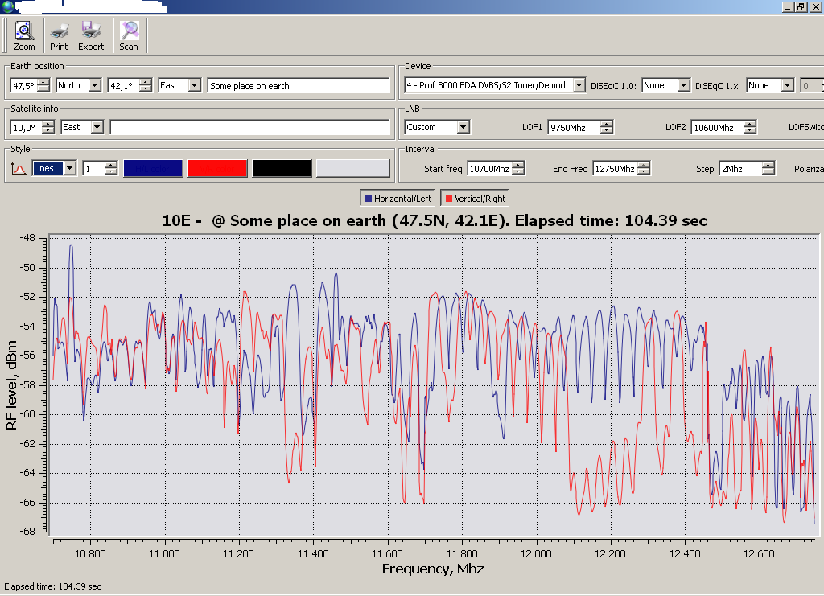Minimize the application window
Screen dimensions: 824x596
point(788,6)
